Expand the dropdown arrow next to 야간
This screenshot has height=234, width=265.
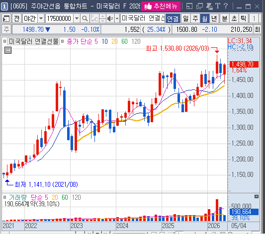click(x=41, y=18)
